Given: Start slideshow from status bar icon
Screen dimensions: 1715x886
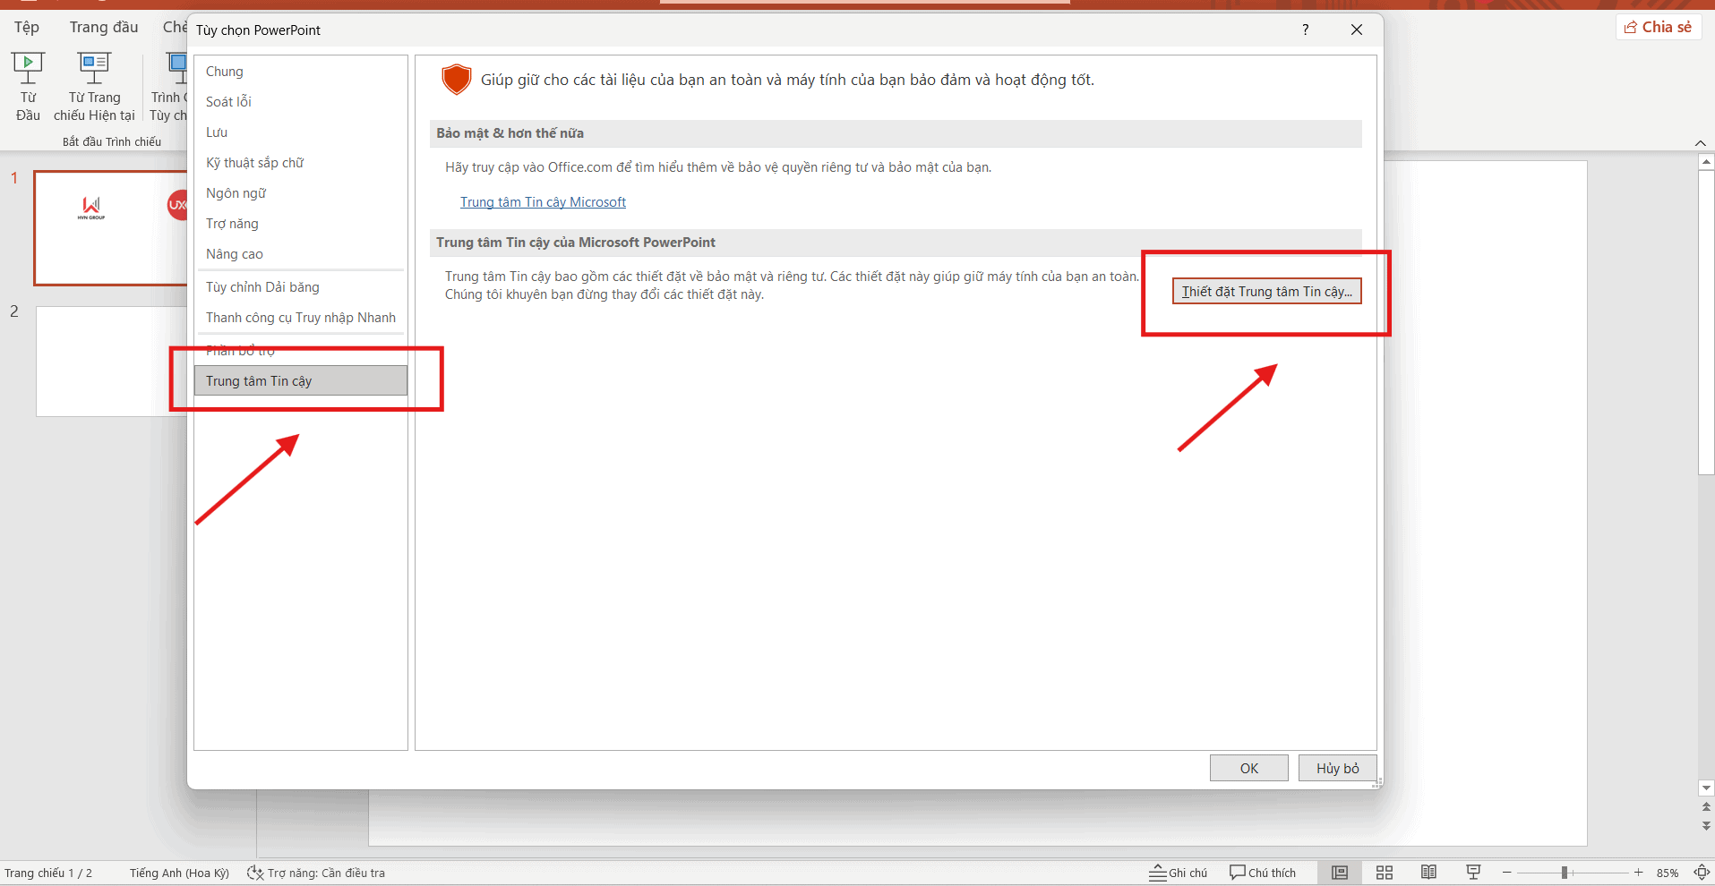Looking at the screenshot, I should 1473,873.
